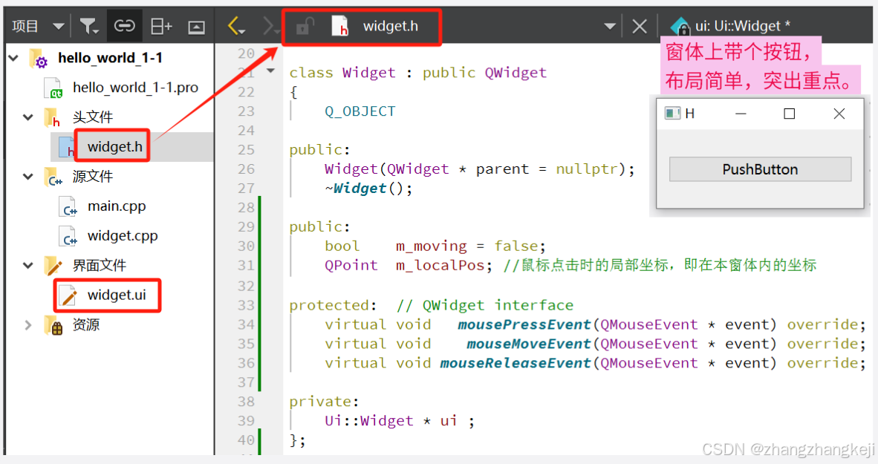The width and height of the screenshot is (878, 464).
Task: Open the filter tree icon in project toolbar
Action: click(89, 26)
